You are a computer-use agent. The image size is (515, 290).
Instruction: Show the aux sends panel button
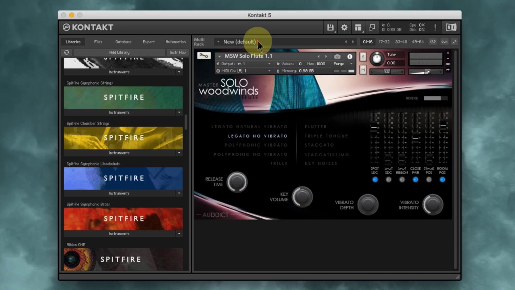[x=444, y=42]
